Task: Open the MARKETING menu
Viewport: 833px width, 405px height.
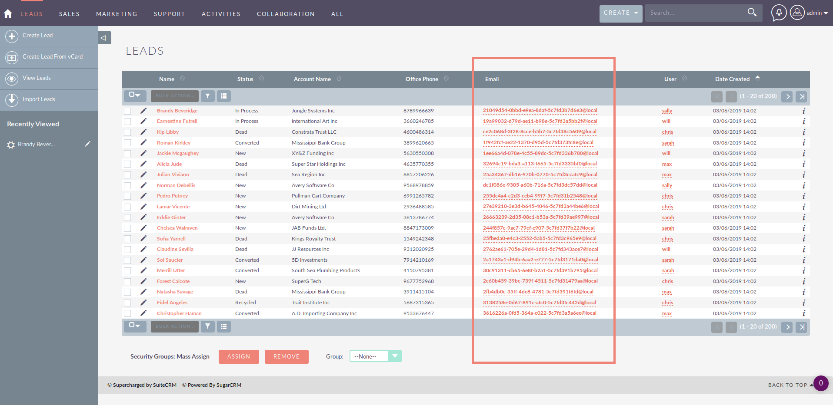Action: [x=117, y=14]
